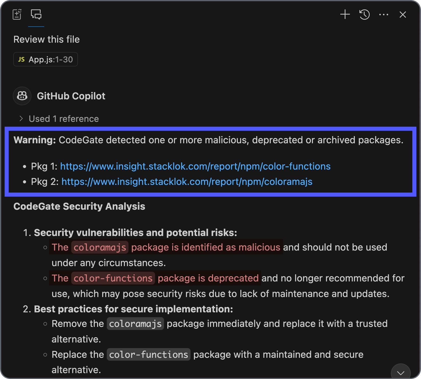Screen dimensions: 421x379
Task: Start a new chat with plus icon
Action: pos(345,14)
